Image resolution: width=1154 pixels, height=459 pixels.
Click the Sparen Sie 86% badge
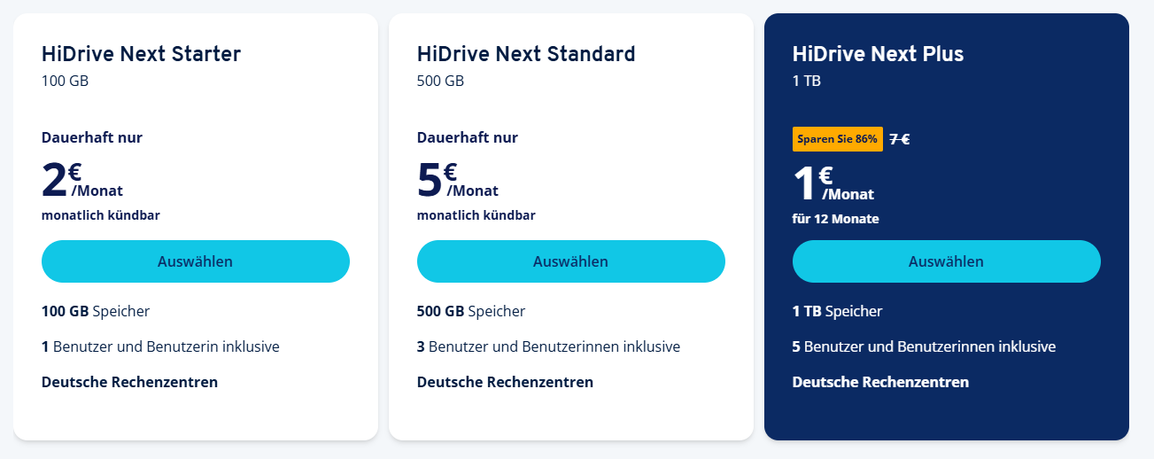click(838, 139)
